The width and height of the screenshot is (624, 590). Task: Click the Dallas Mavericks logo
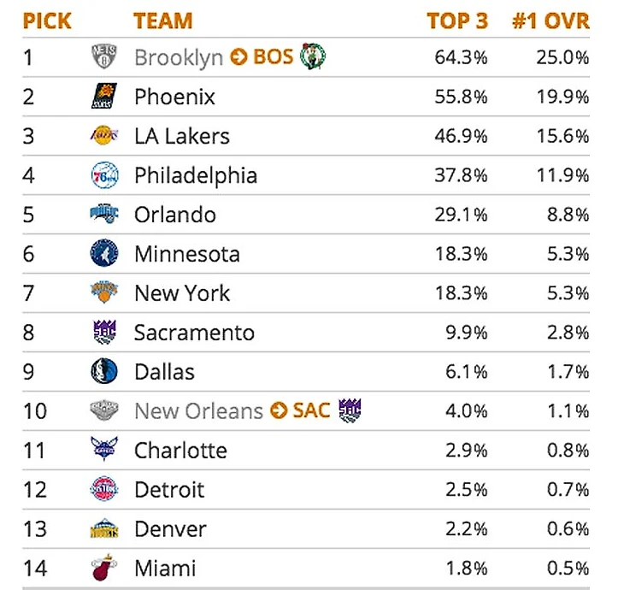(104, 372)
